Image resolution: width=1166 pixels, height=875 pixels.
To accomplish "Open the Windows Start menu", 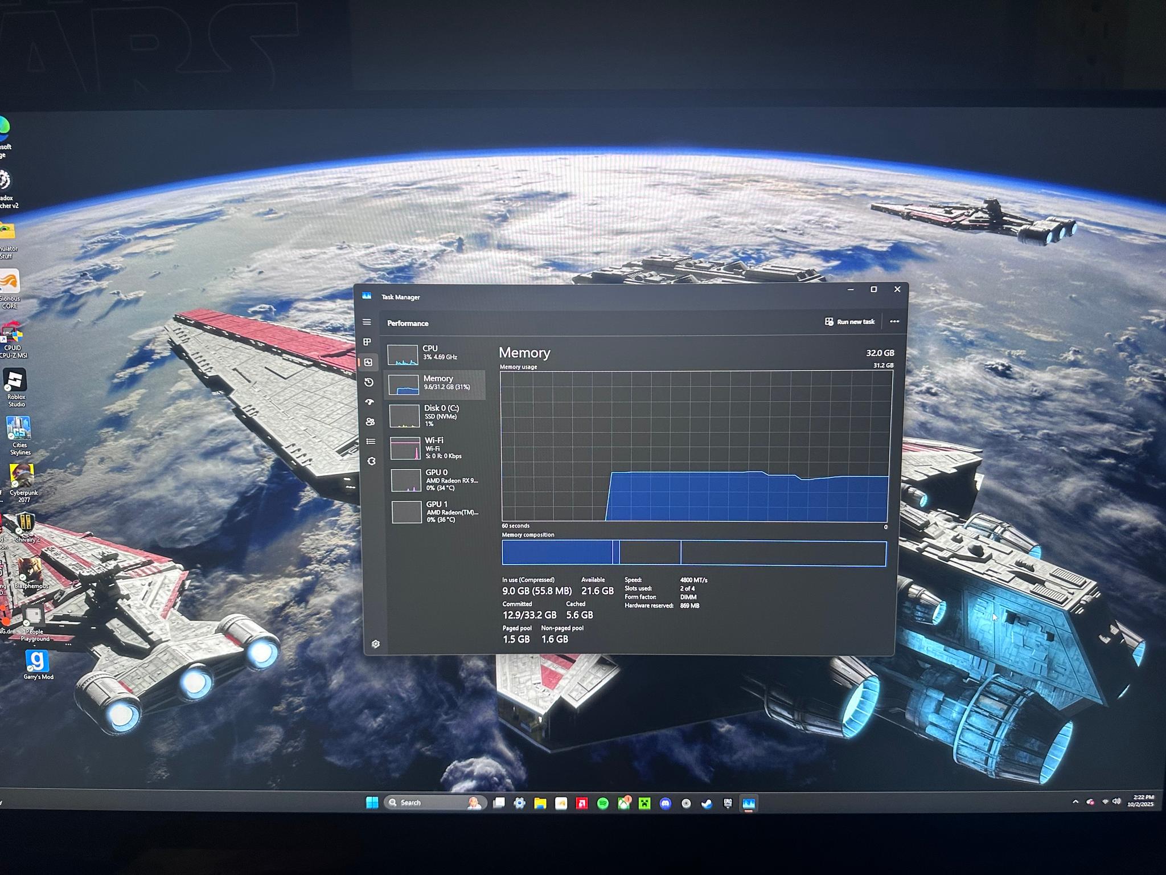I will coord(372,803).
